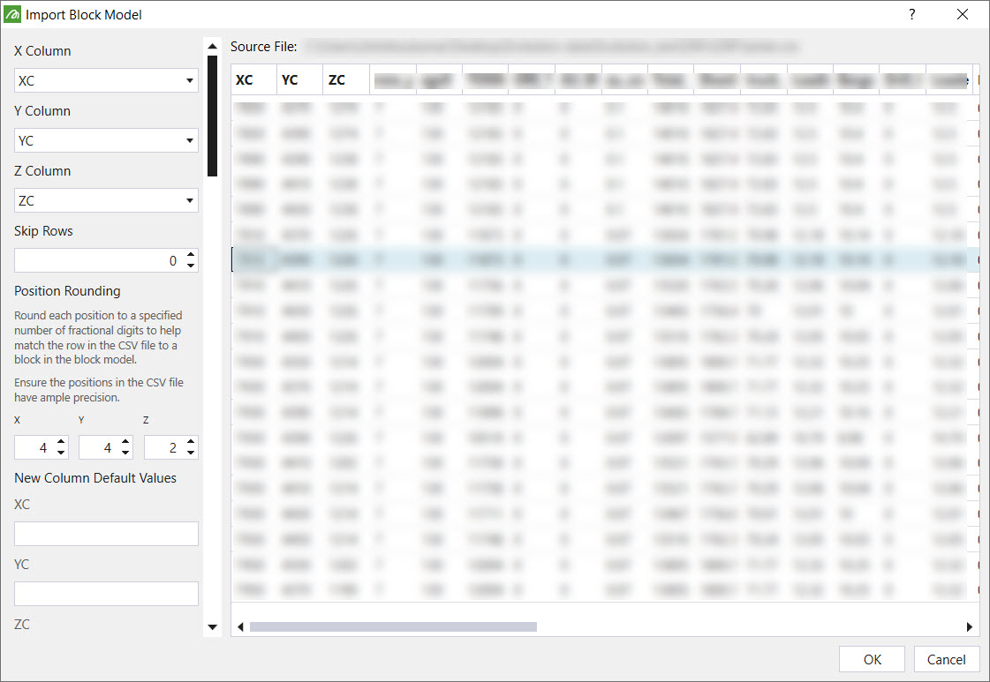The width and height of the screenshot is (990, 682).
Task: Click the help question mark button
Action: point(911,14)
